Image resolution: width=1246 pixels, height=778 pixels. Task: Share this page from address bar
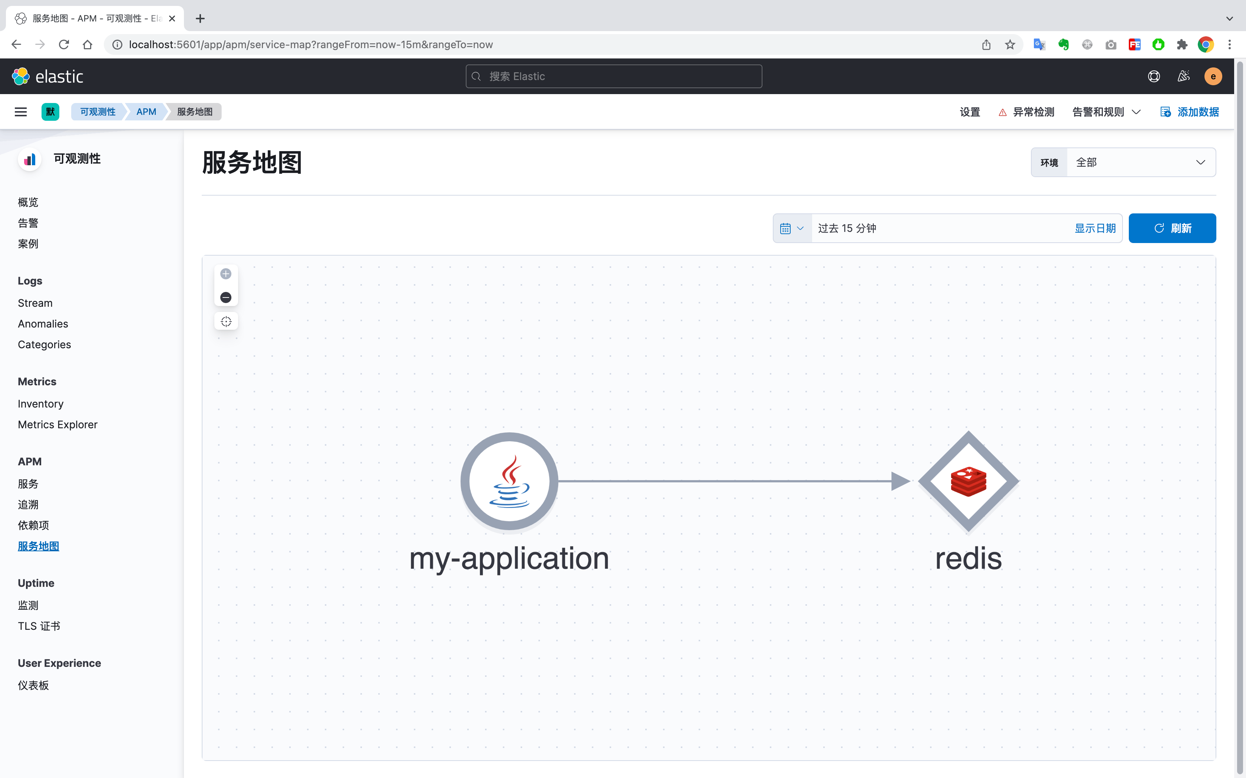986,45
